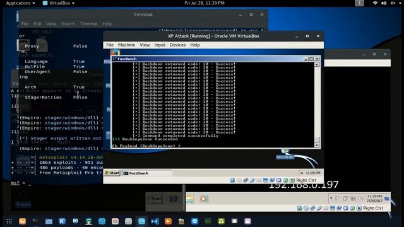
Task: Click FuzzBunch console scrollbar up arrow
Action: point(317,64)
